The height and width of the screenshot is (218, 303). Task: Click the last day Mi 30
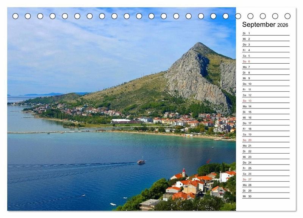(266, 196)
